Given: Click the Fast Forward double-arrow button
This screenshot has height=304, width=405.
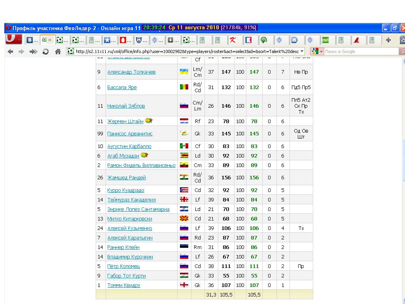Looking at the screenshot, I should (33, 51).
